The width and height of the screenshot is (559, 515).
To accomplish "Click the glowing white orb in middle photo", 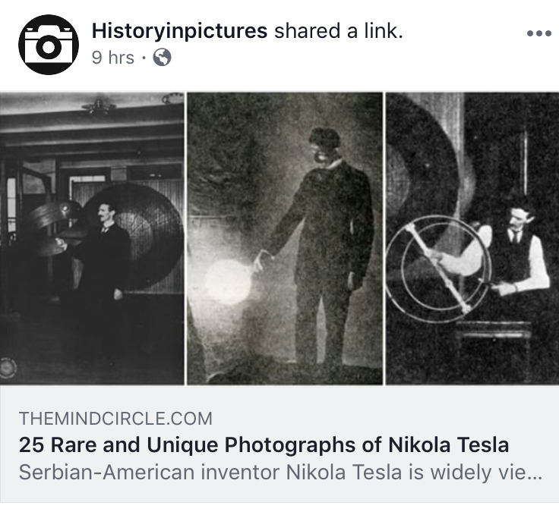I will coord(228,282).
